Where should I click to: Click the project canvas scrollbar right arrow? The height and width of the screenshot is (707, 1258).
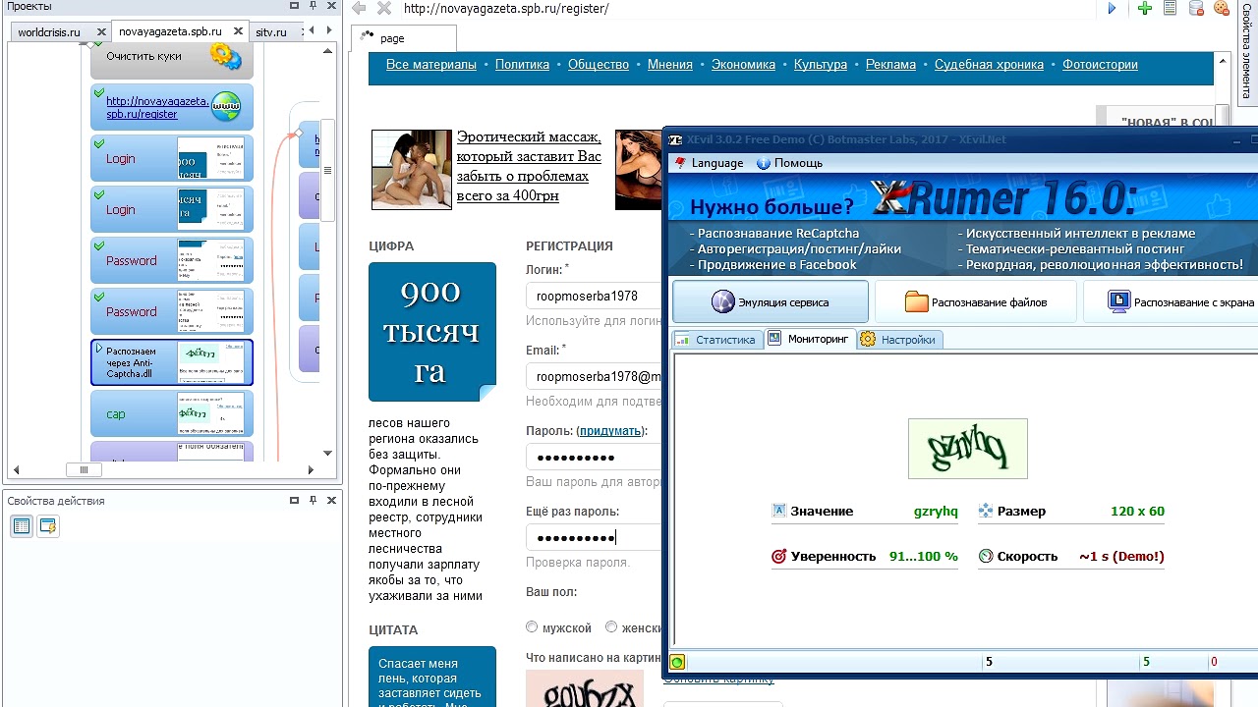pos(311,470)
